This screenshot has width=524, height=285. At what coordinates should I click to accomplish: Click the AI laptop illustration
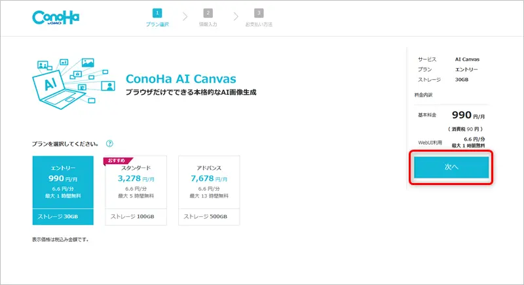73,83
